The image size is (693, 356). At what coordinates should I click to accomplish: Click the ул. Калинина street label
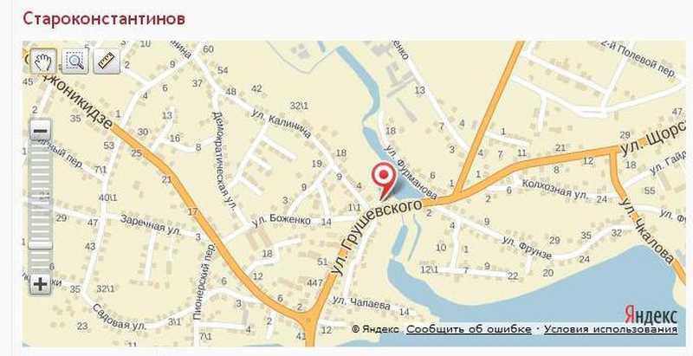click(282, 123)
